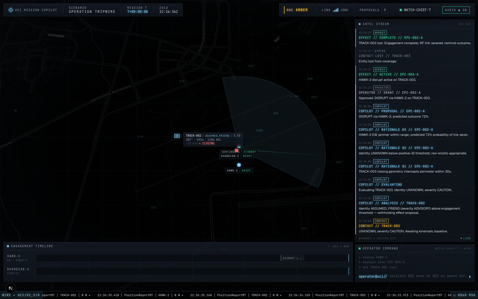The height and width of the screenshot is (299, 478).
Task: Click the UCI Mission Copilot diamond logo
Action: pyautogui.click(x=11, y=10)
